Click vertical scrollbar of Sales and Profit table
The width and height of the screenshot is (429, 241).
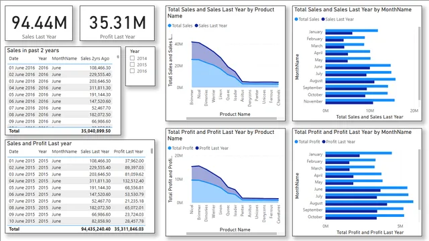coord(152,151)
